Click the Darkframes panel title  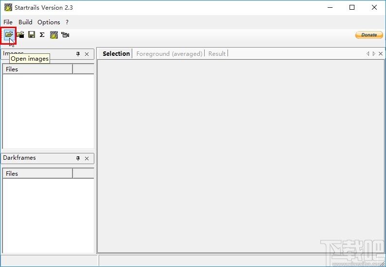[x=19, y=158]
